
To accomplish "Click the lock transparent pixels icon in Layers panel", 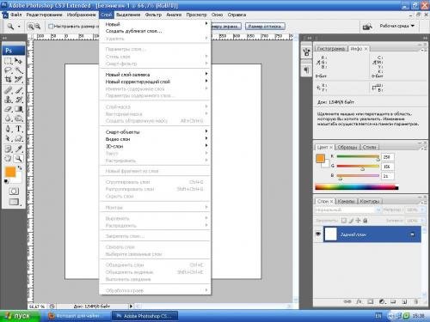I will point(344,221).
